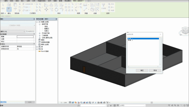Select the Move tool in the ribbon

pos(46,9)
